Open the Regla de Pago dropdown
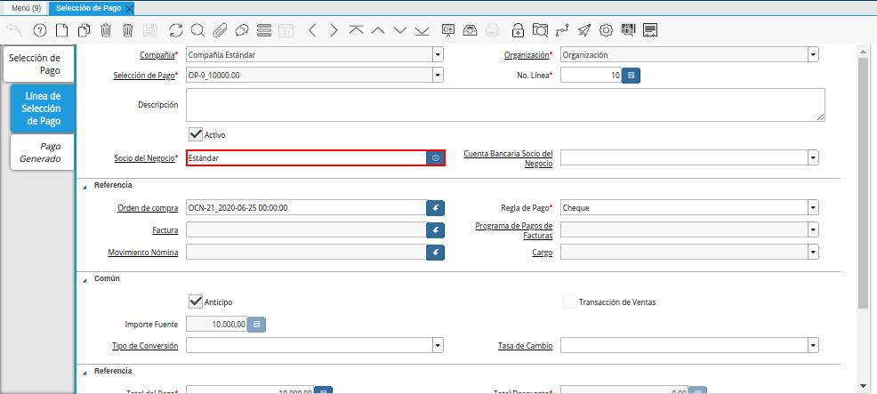Screen dimensions: 877x394 813,208
